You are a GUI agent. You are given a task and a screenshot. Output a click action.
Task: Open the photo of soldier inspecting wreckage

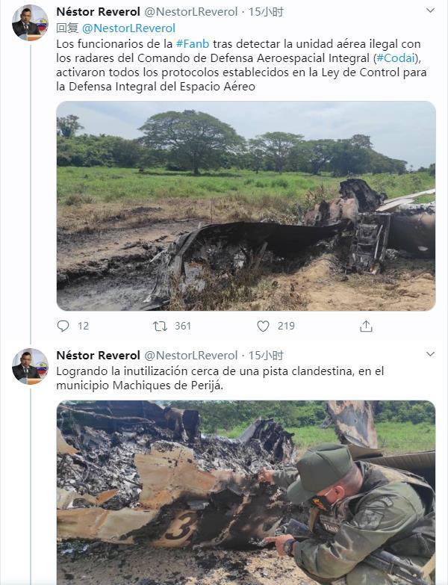(246, 493)
